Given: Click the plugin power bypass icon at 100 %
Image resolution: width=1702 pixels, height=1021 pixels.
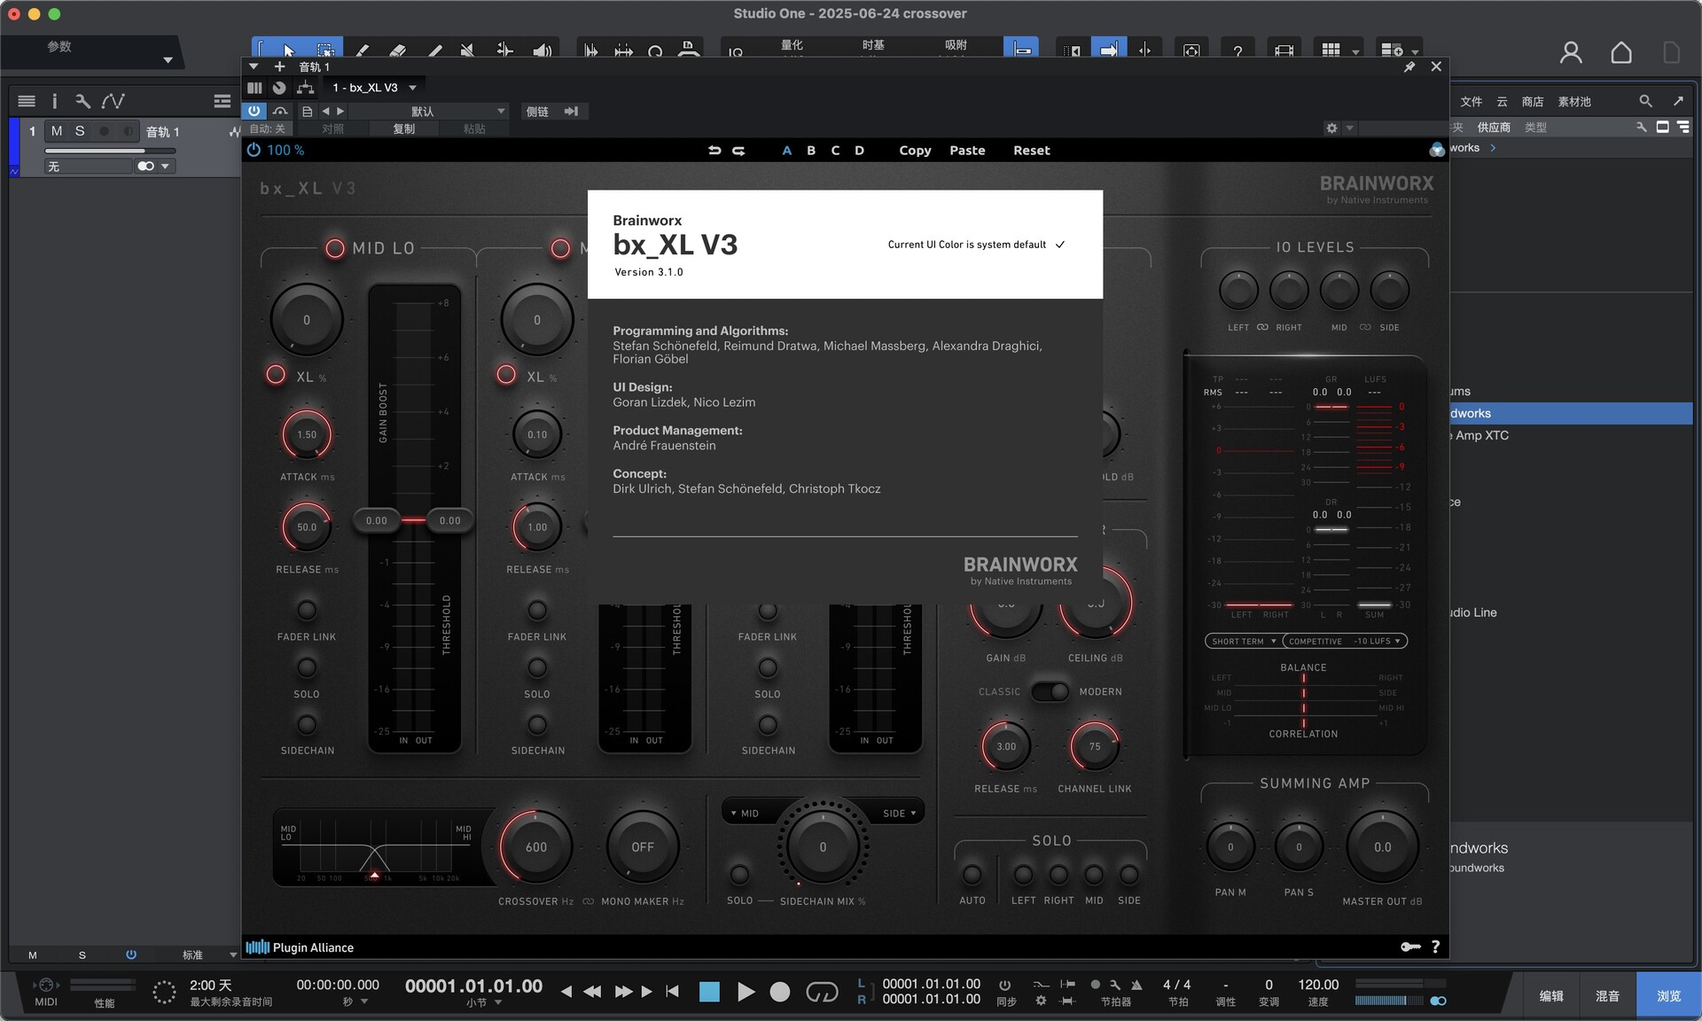Looking at the screenshot, I should point(254,150).
